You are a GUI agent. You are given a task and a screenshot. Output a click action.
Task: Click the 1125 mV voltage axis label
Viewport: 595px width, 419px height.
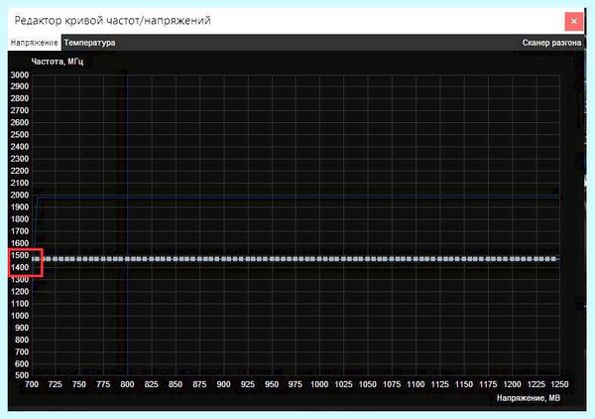pyautogui.click(x=439, y=384)
